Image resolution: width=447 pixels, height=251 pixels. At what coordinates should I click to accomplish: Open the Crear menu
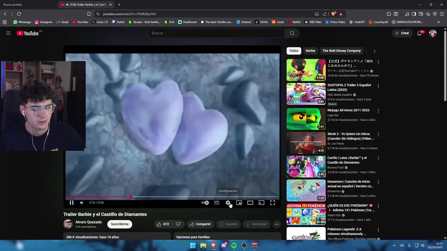[x=402, y=33]
